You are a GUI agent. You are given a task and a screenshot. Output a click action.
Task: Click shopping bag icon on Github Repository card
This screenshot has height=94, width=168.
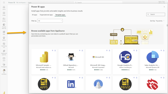point(82,50)
